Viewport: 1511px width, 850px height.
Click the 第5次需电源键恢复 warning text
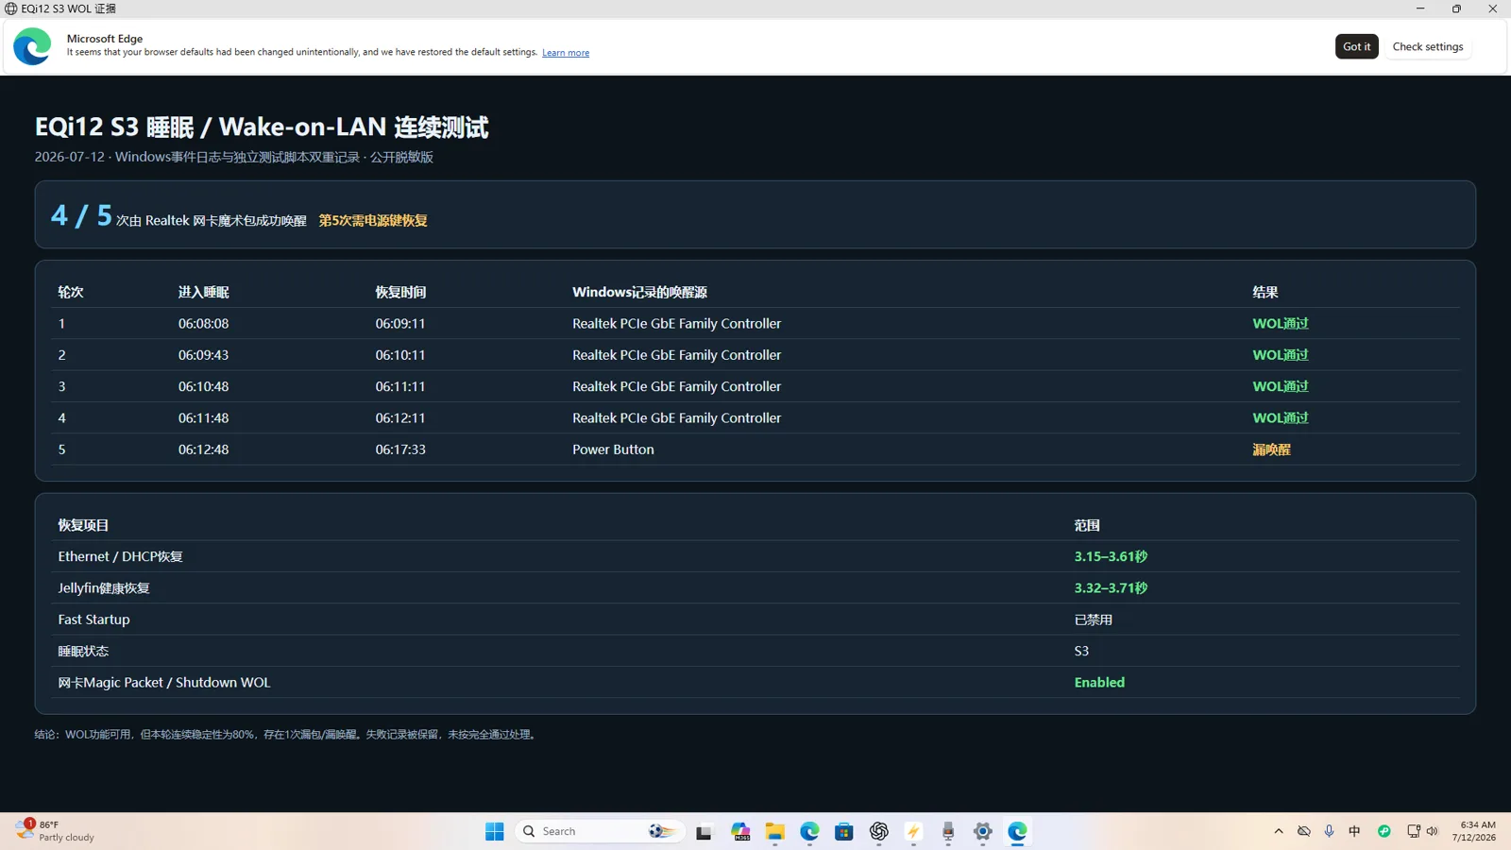coord(373,220)
